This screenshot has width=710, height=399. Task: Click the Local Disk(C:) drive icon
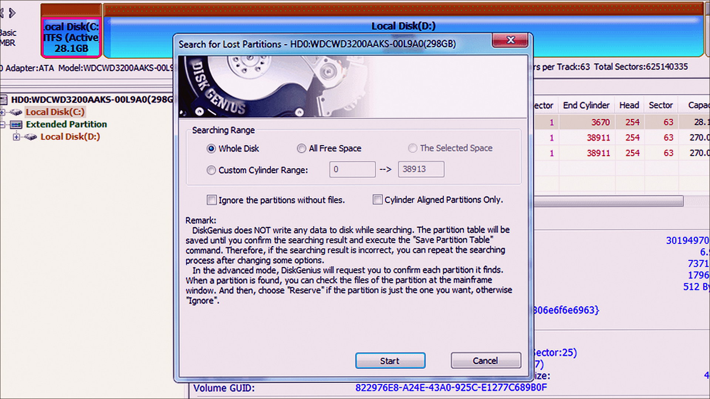[x=16, y=112]
